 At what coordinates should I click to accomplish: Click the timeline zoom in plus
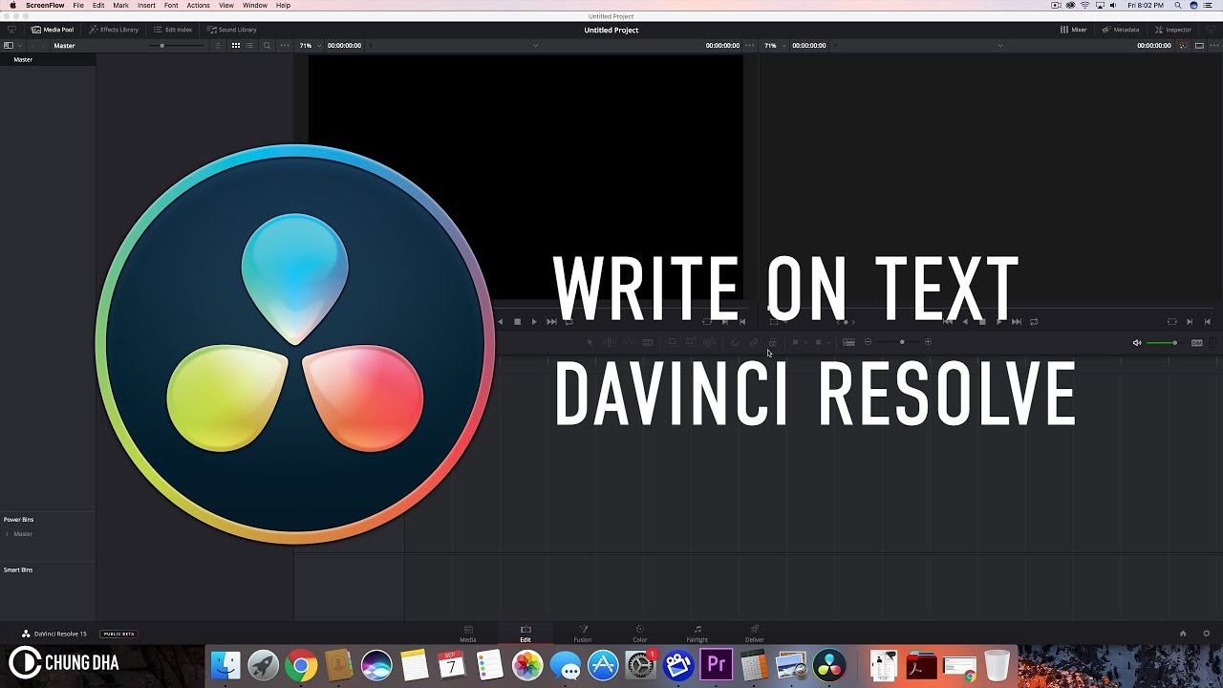tap(928, 342)
